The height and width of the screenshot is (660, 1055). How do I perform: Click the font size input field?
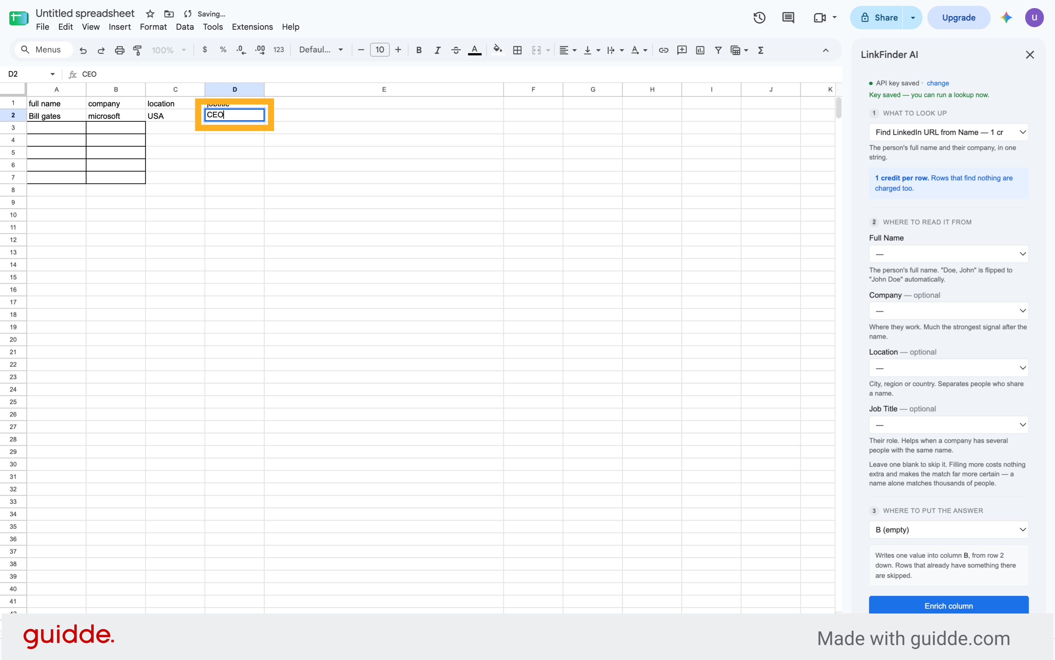[380, 50]
